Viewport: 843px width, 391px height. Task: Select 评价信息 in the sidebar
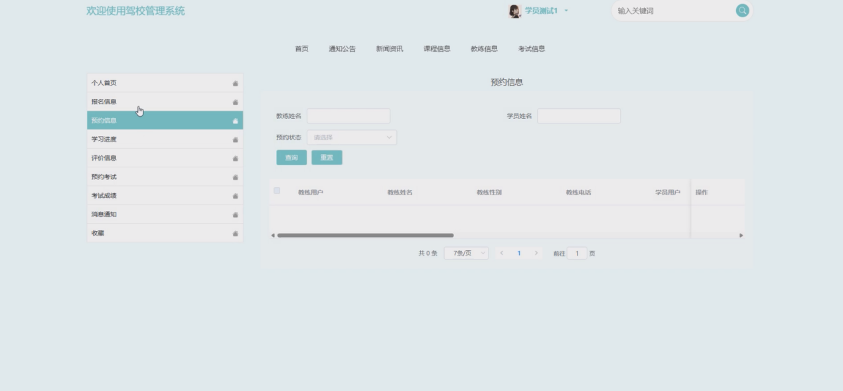(165, 158)
